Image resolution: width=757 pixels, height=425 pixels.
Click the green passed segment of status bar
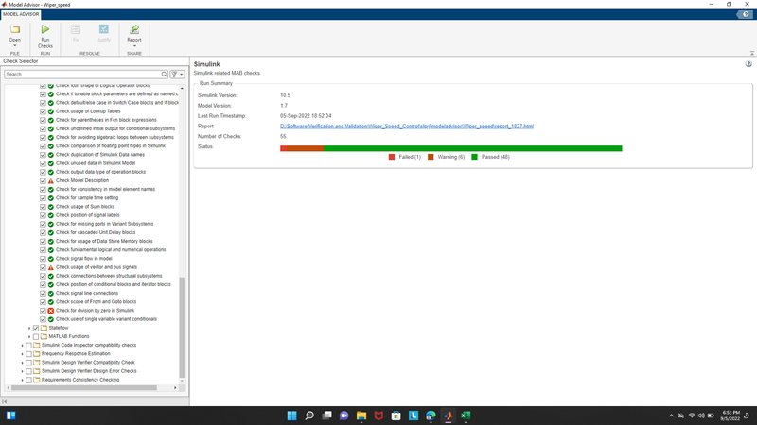(472, 148)
